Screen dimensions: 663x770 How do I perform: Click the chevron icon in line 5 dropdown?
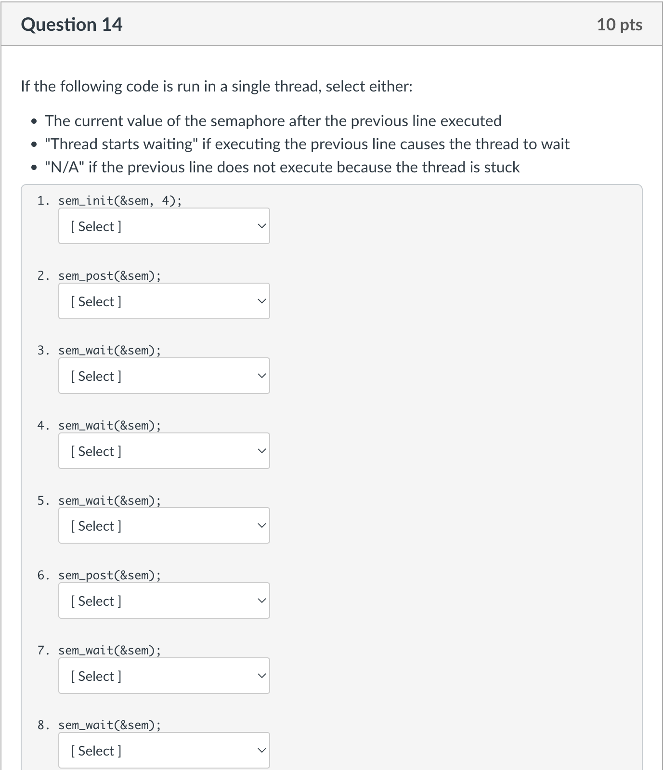(x=261, y=525)
